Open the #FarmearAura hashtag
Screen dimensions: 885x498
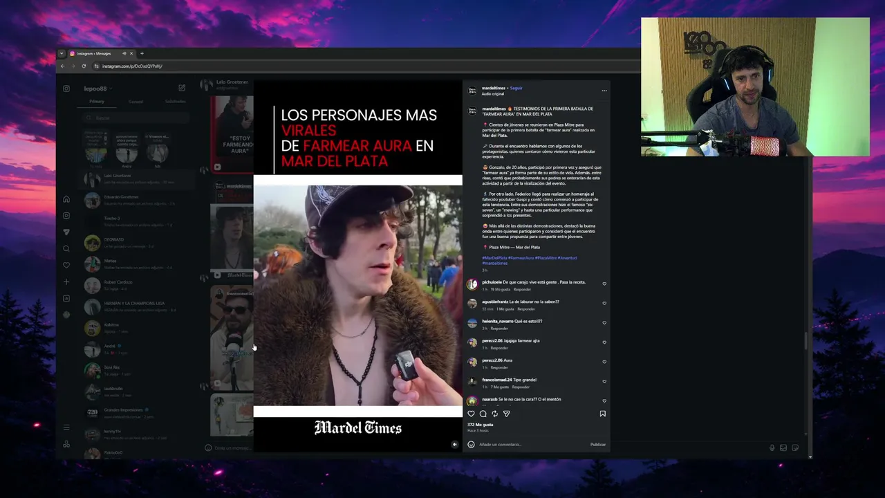coord(521,258)
